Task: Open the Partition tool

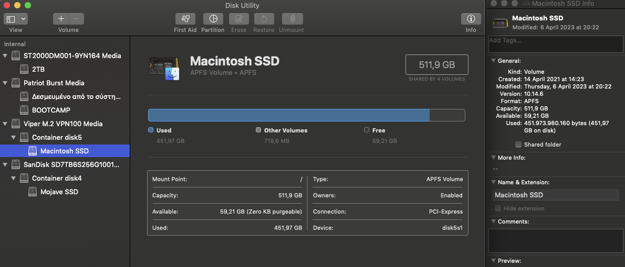Action: pos(213,19)
